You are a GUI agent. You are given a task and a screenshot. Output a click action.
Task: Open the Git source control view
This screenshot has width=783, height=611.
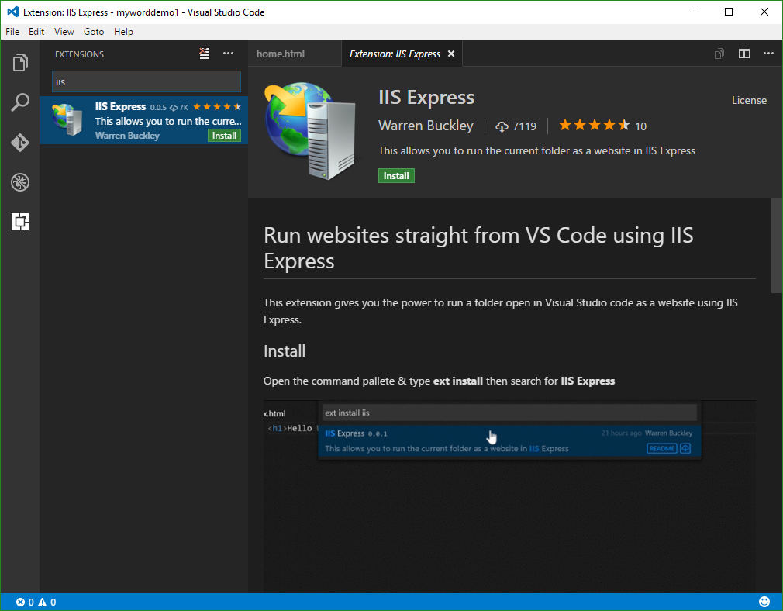coord(20,143)
